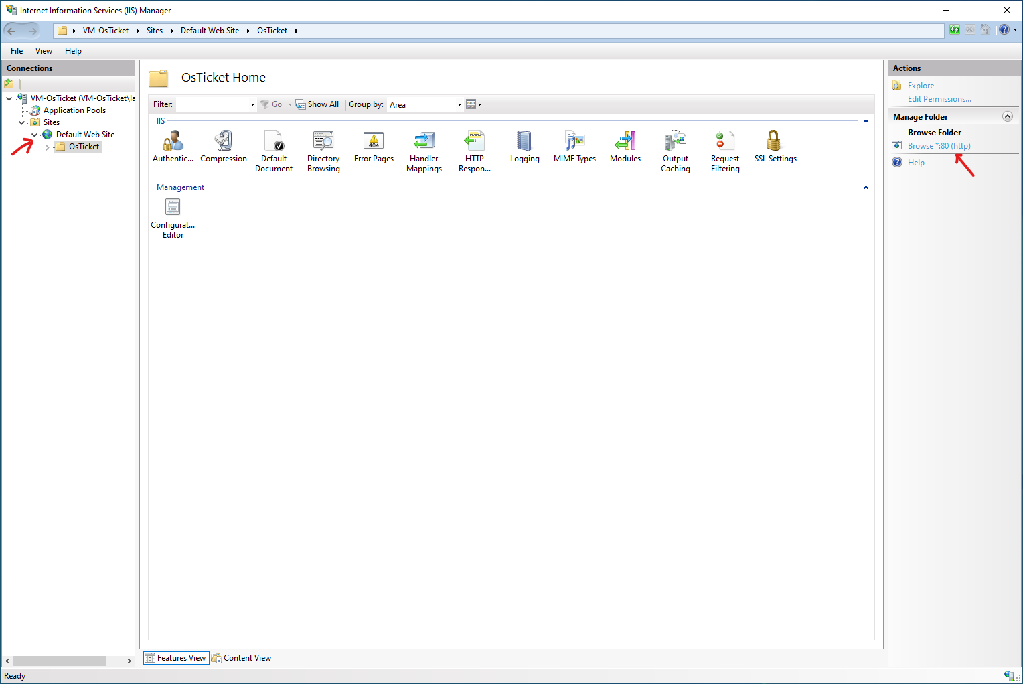Select Default Web Site in the tree
Screen dimensions: 1023x684
(x=85, y=135)
